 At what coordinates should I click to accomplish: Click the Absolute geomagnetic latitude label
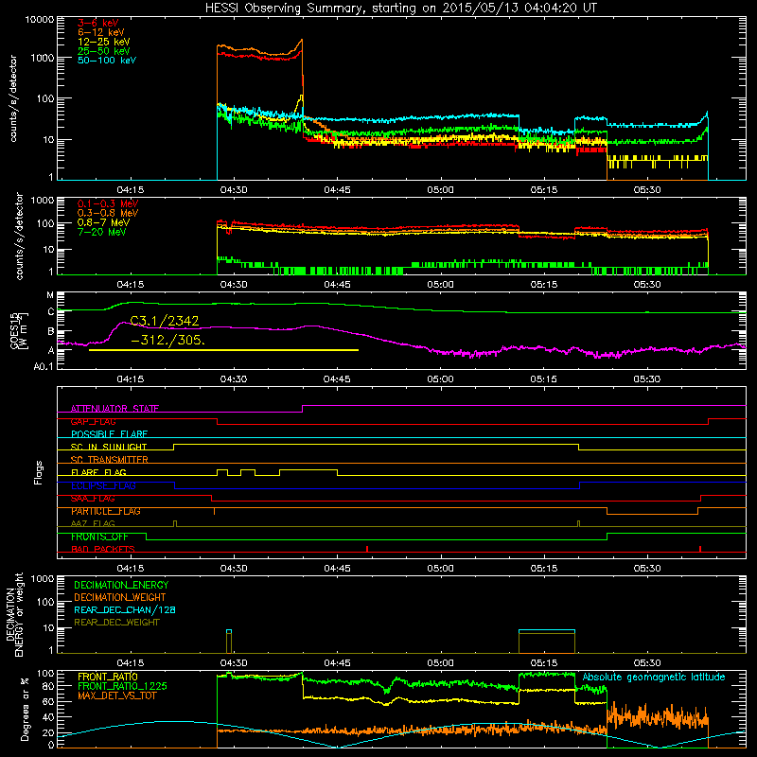pyautogui.click(x=654, y=677)
